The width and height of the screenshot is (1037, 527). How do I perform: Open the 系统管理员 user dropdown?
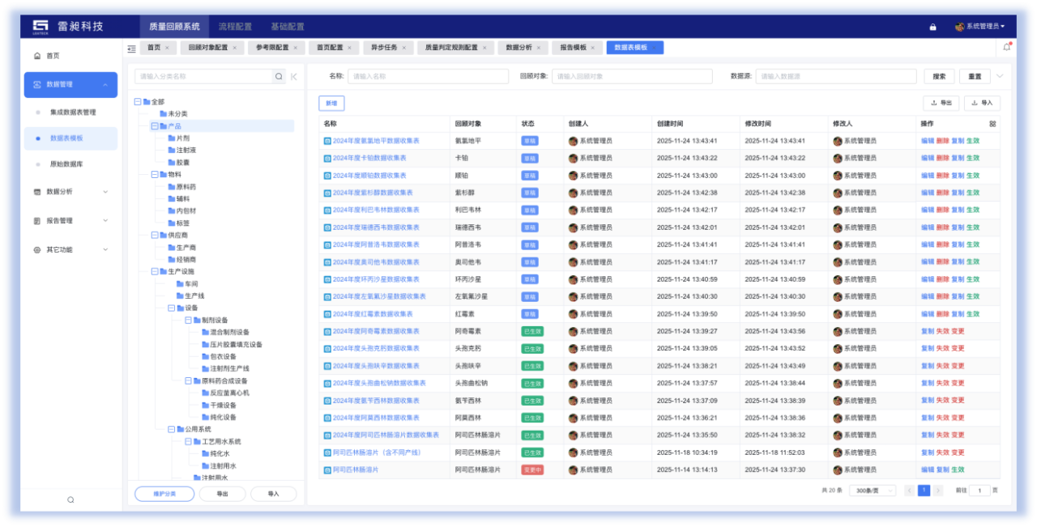coord(979,27)
